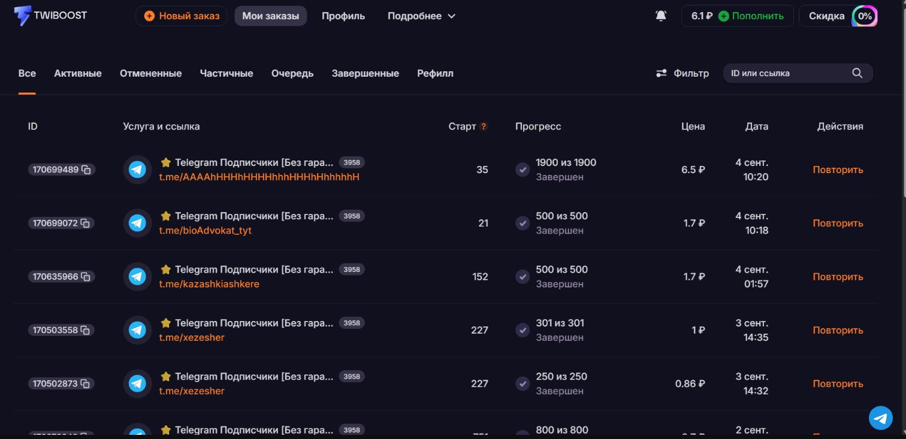Click completed checkmark of 250 из 250
The image size is (906, 439).
tap(523, 383)
